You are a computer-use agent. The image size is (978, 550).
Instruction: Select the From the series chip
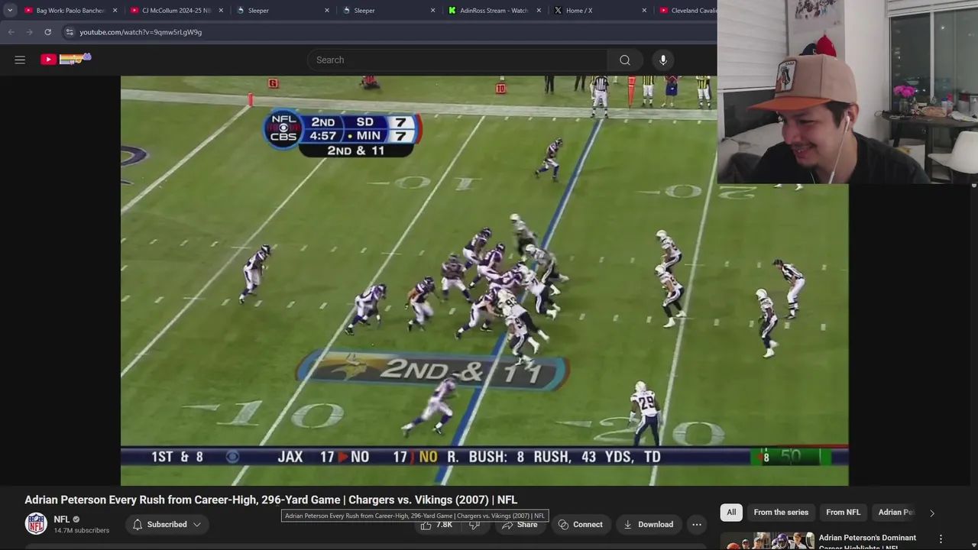pyautogui.click(x=781, y=513)
